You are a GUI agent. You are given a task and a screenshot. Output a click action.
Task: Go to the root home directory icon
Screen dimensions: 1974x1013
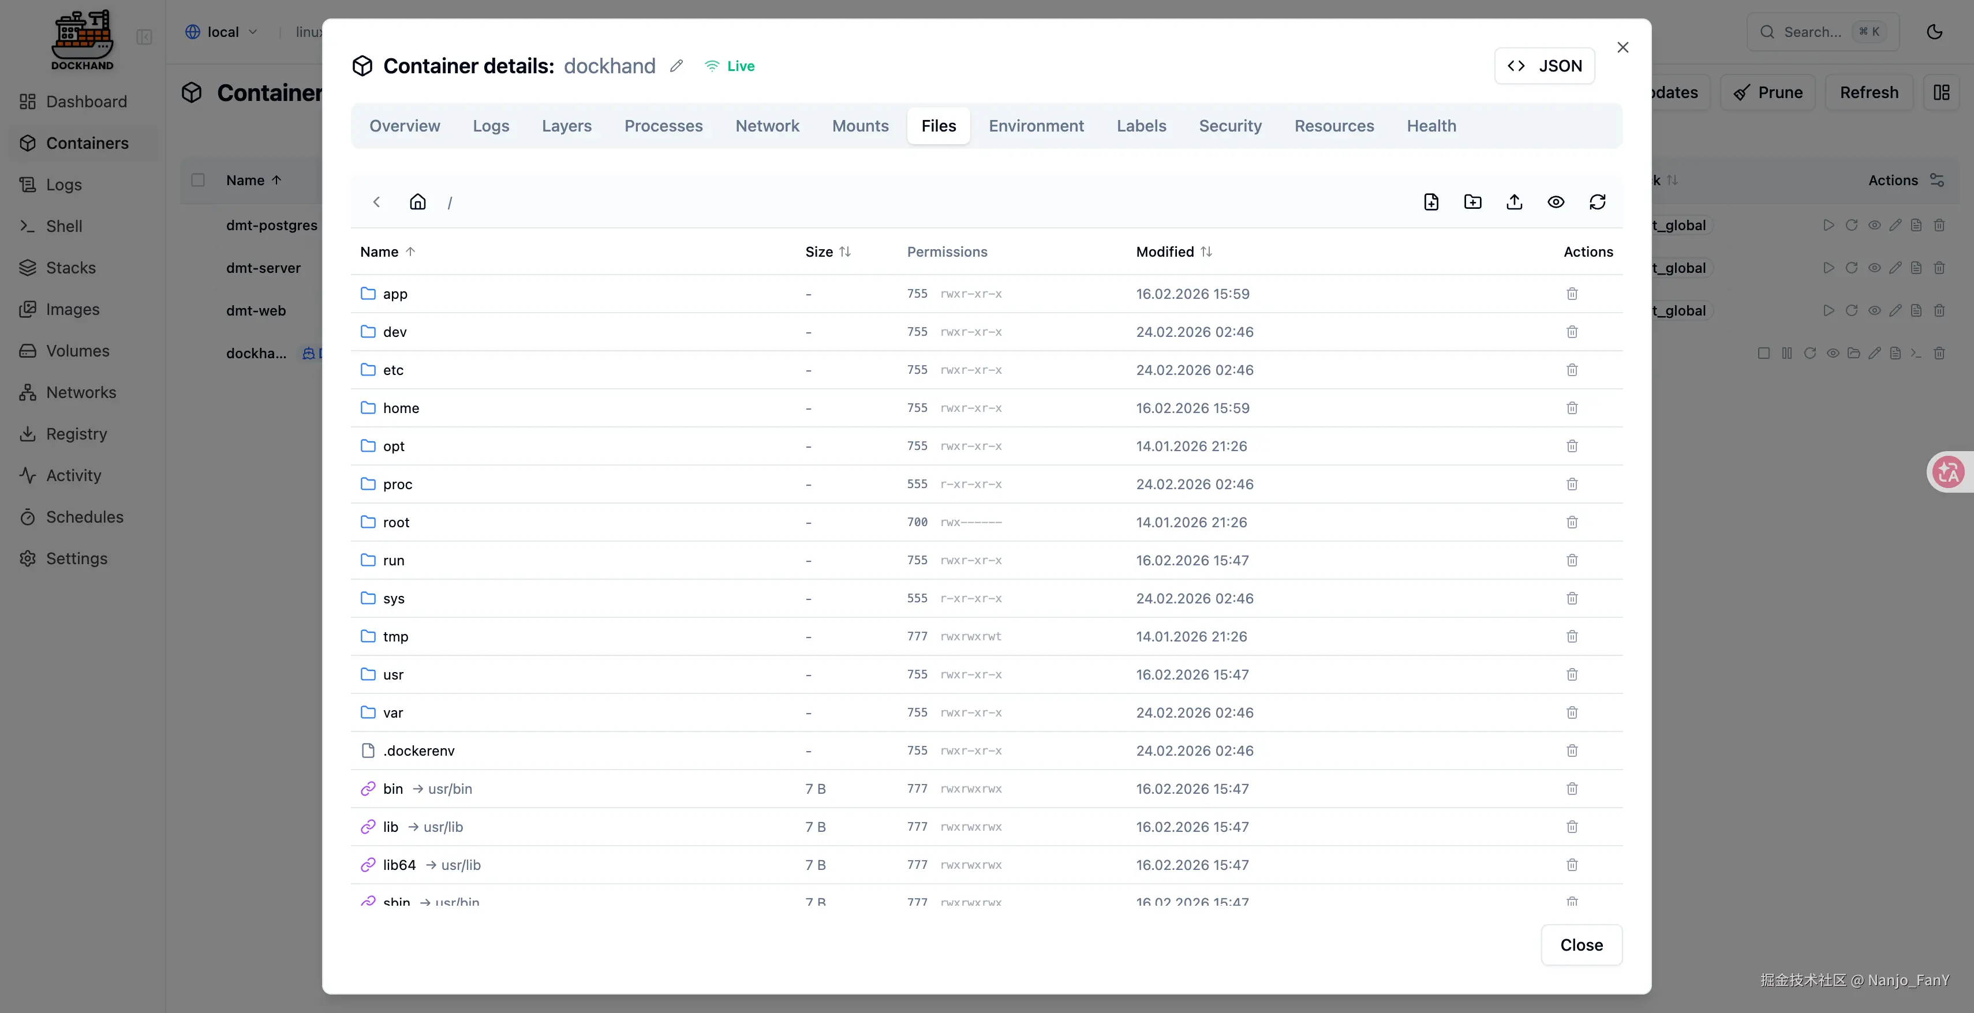418,202
